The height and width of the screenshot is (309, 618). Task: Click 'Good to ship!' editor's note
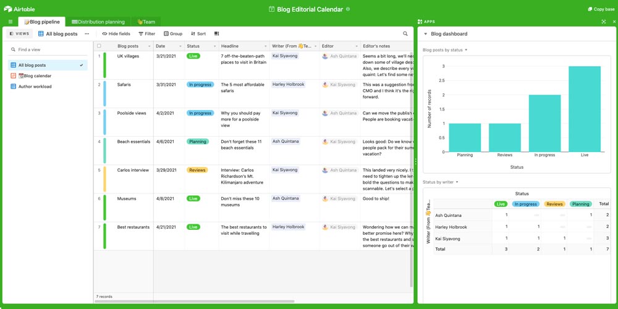(376, 198)
